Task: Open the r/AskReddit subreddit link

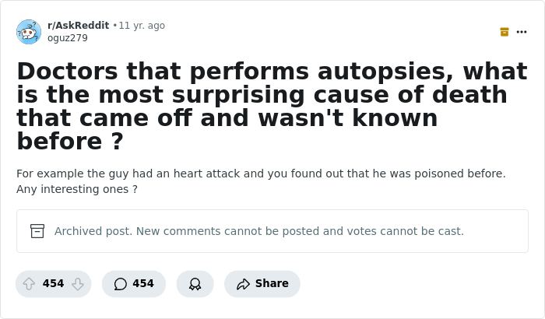Action: click(78, 26)
